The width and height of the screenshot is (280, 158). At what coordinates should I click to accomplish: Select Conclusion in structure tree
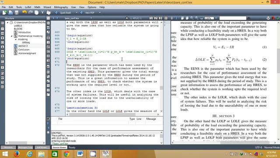point(24,50)
